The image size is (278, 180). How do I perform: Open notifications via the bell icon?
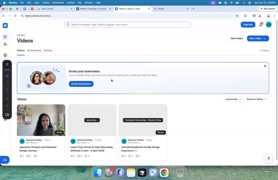click(x=261, y=24)
